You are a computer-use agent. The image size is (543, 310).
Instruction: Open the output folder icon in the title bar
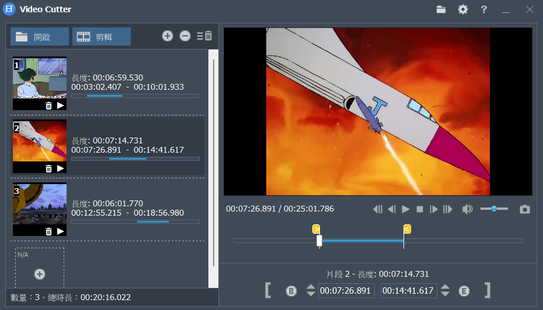click(x=441, y=9)
